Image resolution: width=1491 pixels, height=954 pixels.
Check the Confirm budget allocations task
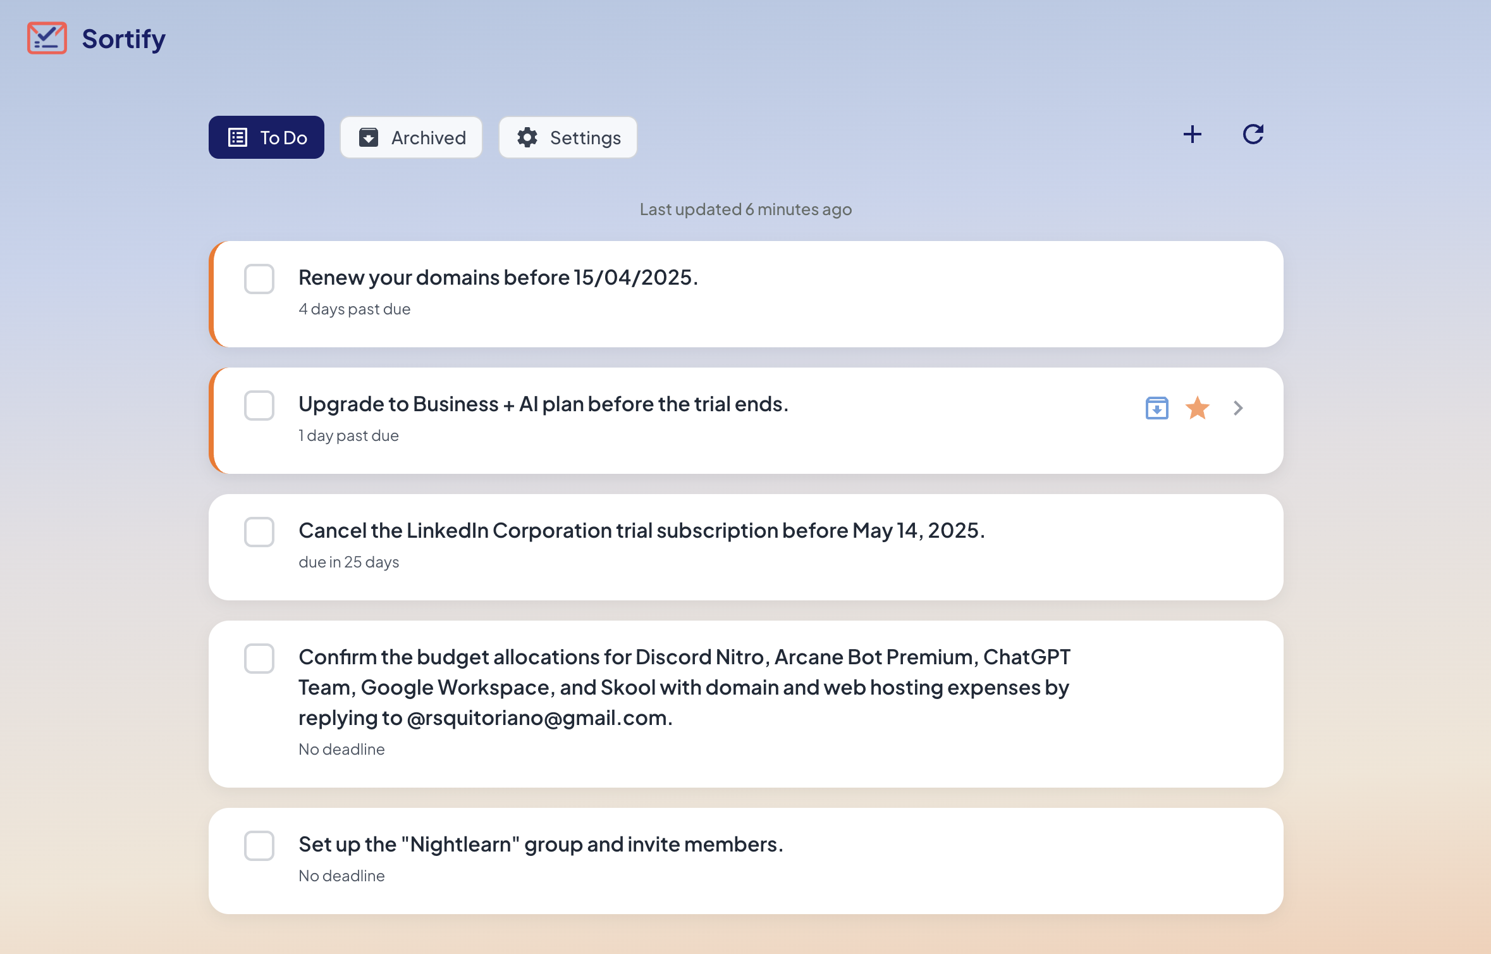(x=259, y=659)
